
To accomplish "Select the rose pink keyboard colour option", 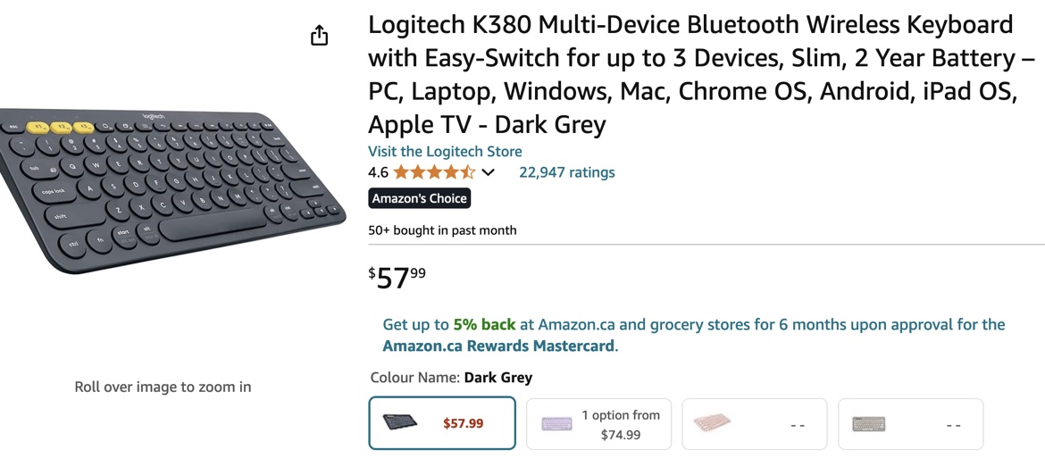I will pyautogui.click(x=754, y=423).
